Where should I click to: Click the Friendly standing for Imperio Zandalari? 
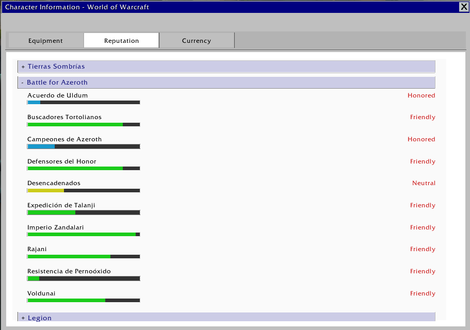(x=423, y=227)
